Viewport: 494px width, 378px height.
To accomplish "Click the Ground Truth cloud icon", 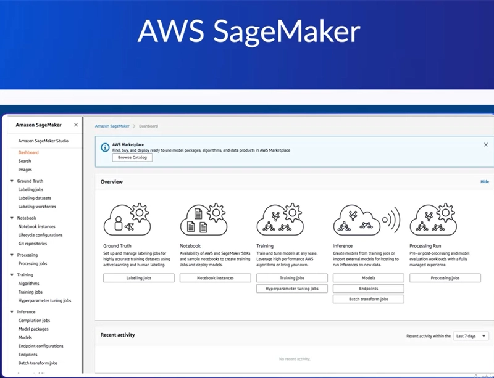I will (x=127, y=220).
